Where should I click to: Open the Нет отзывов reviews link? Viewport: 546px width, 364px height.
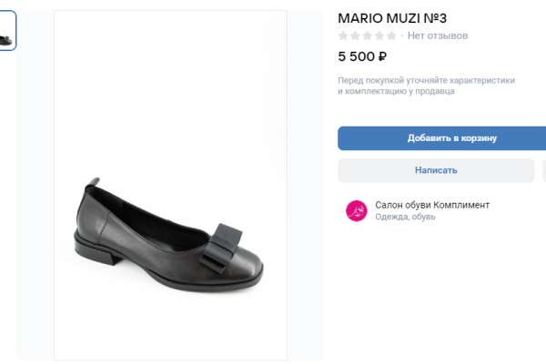[438, 35]
